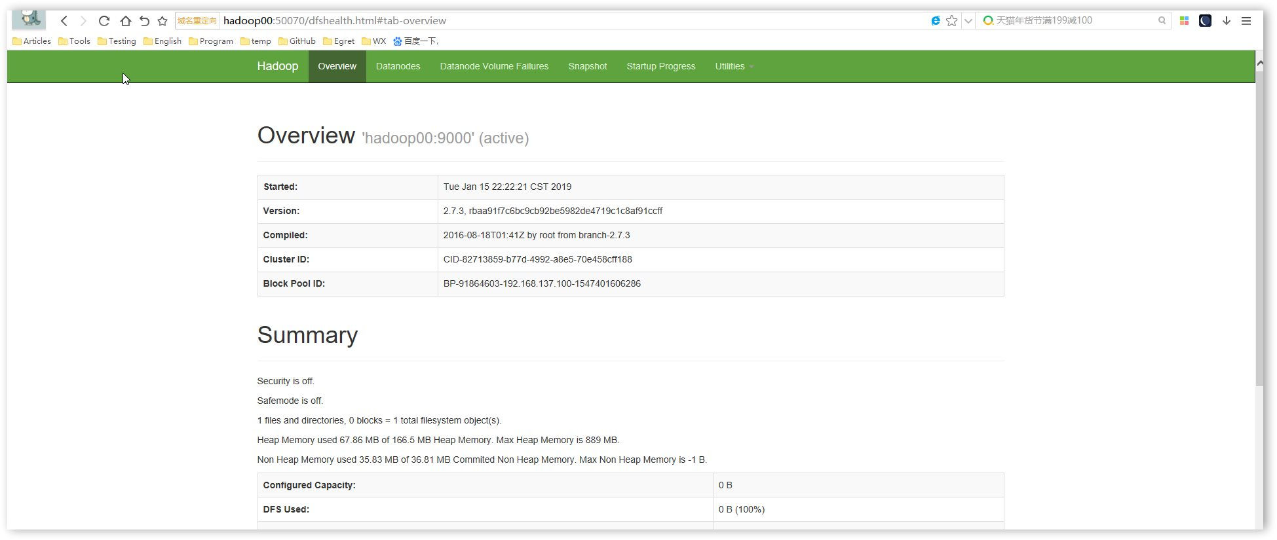Click the IE compatibility mode icon
The width and height of the screenshot is (1277, 540).
point(936,21)
